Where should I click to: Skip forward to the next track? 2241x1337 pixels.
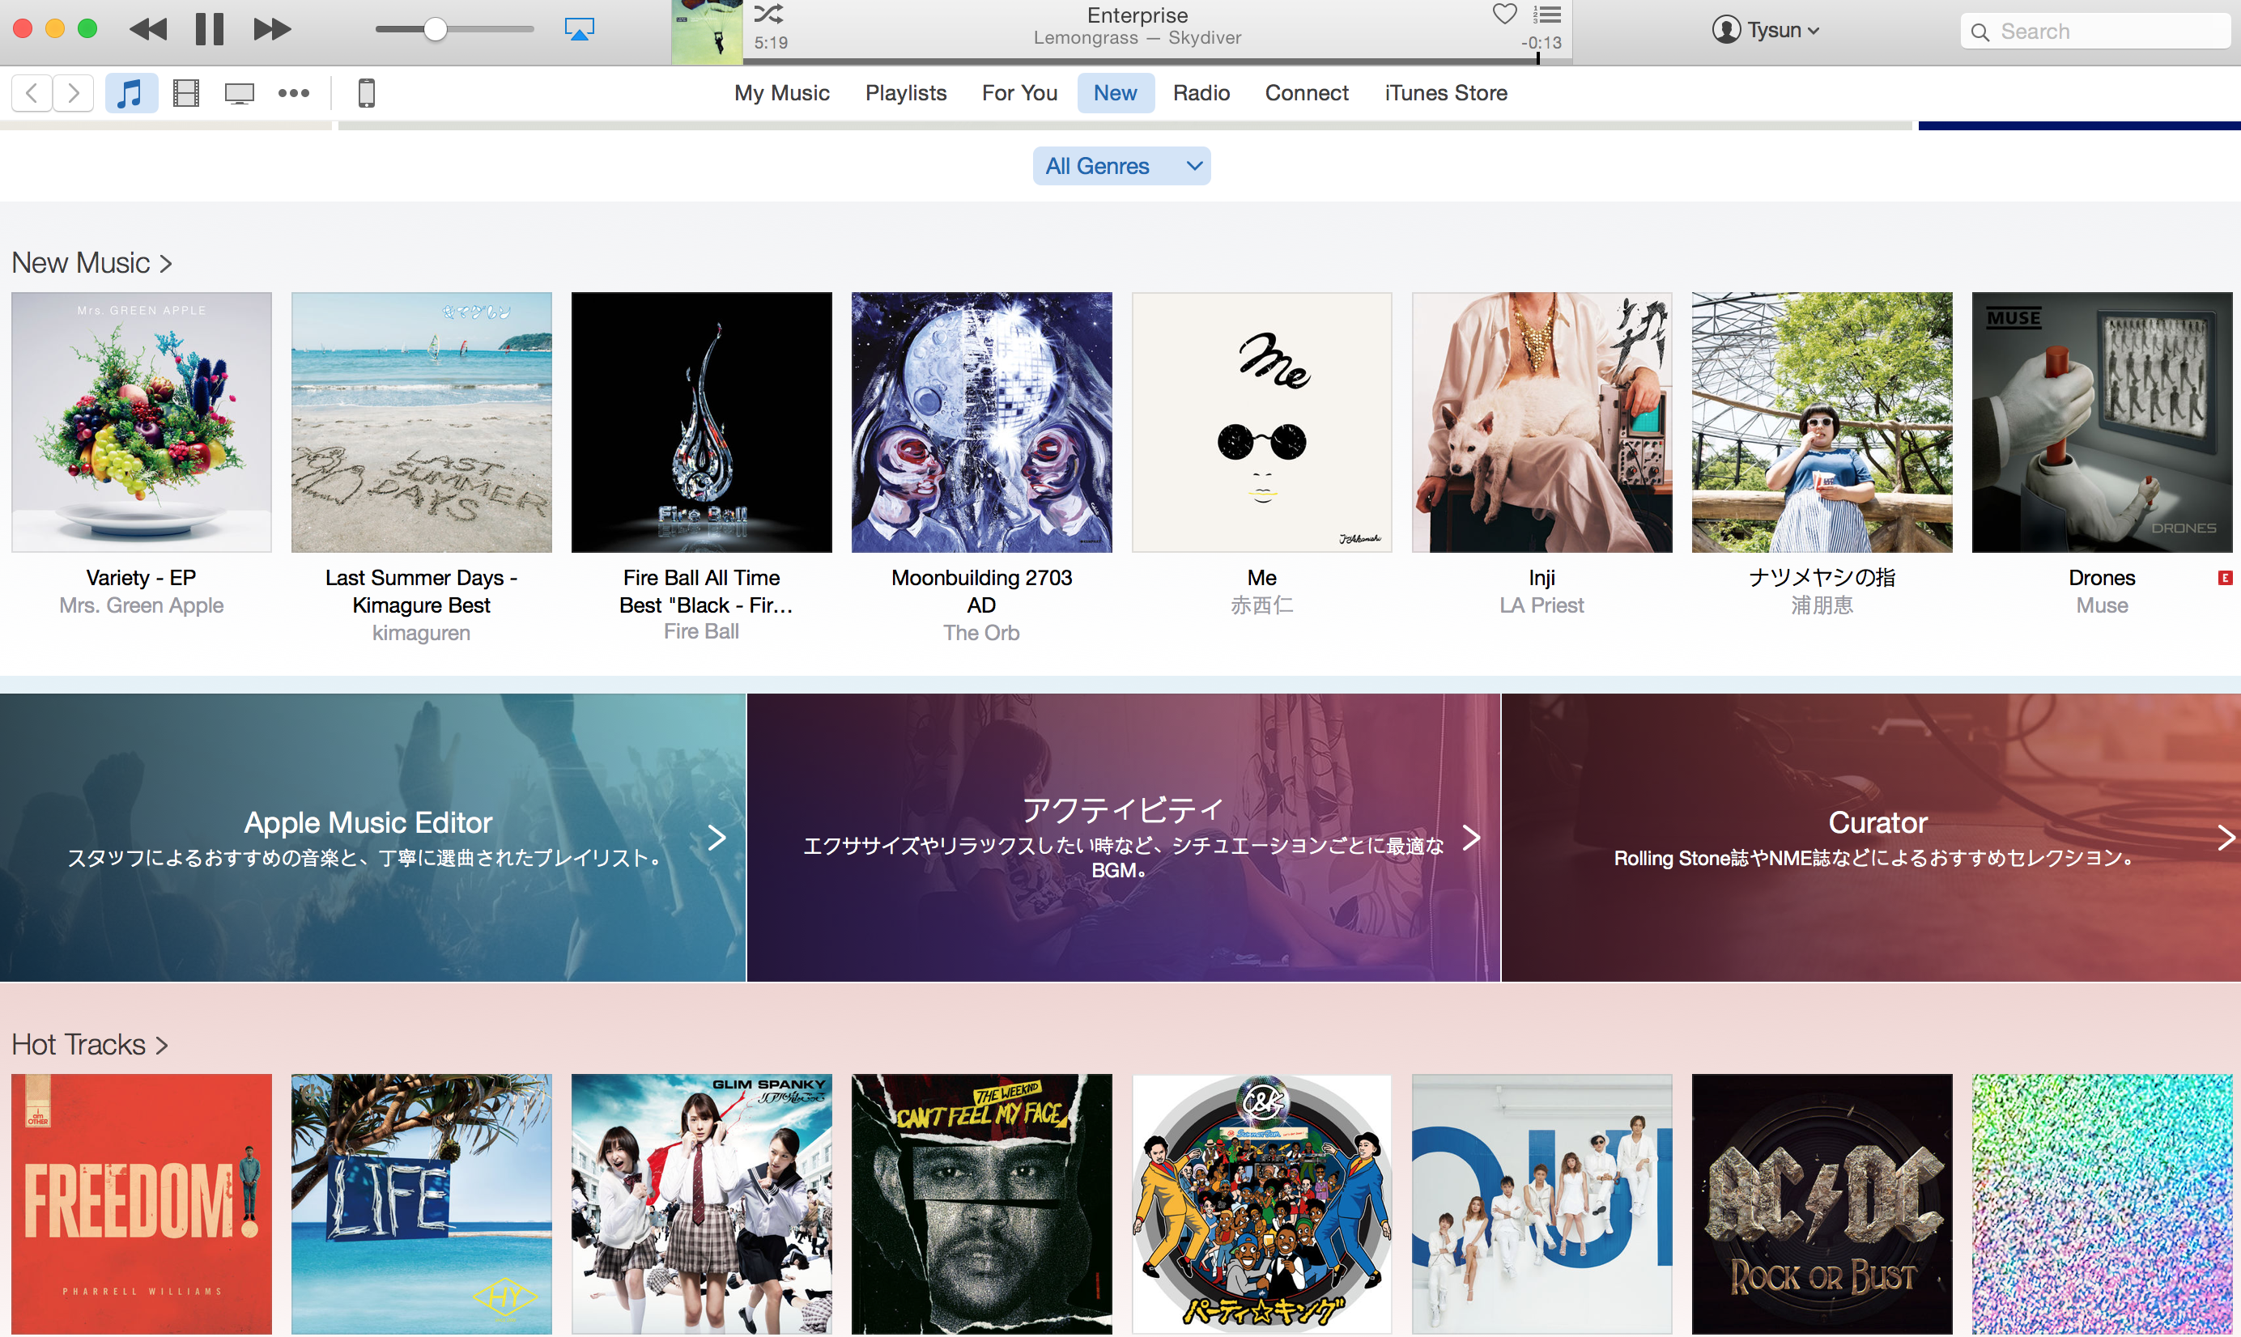(271, 30)
